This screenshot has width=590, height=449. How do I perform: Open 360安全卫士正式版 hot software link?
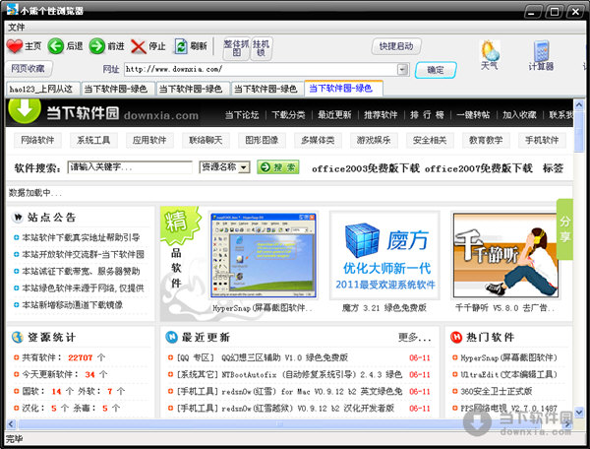497,391
